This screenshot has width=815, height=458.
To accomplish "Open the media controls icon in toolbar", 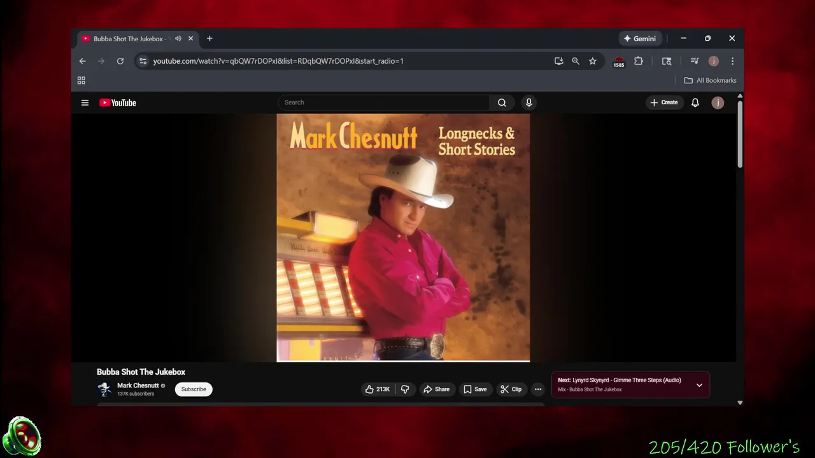I will click(x=695, y=61).
